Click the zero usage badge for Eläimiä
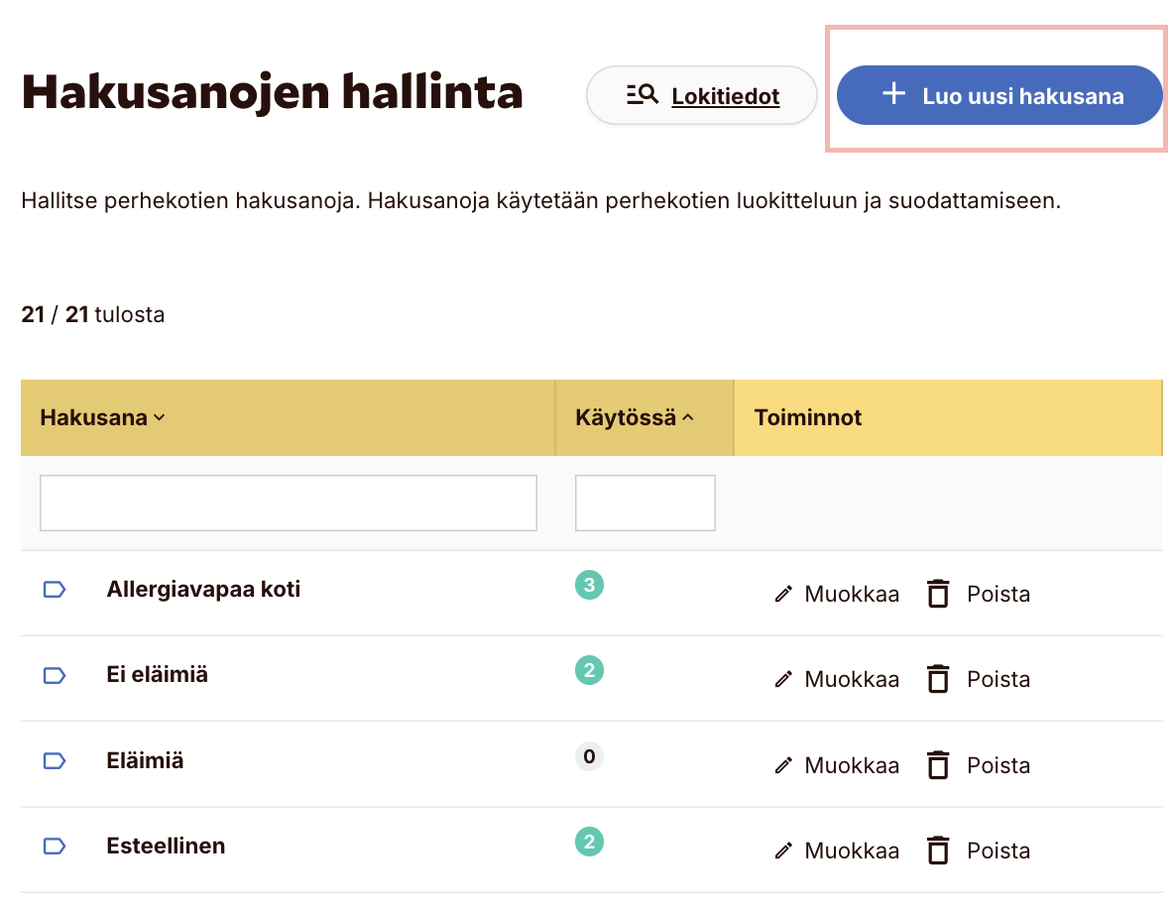 click(589, 756)
